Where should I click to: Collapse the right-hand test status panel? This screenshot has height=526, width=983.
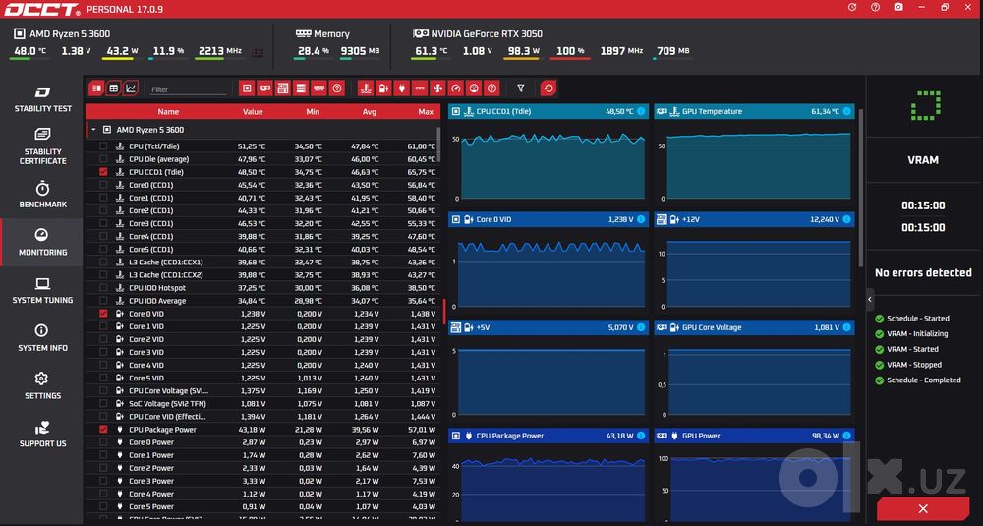coord(870,300)
